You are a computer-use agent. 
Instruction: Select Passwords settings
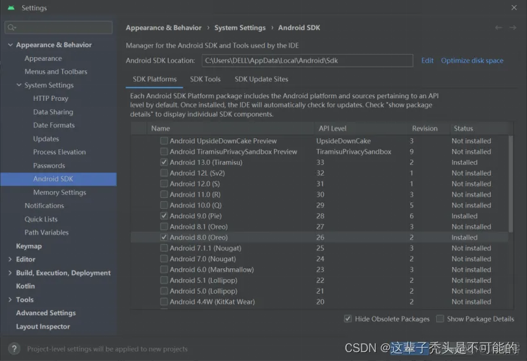(49, 166)
